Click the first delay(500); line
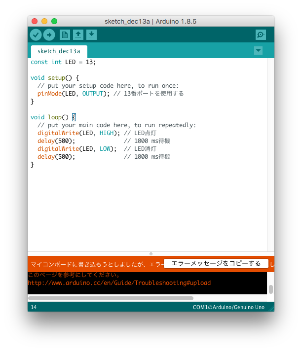The image size is (302, 351). tap(56, 141)
